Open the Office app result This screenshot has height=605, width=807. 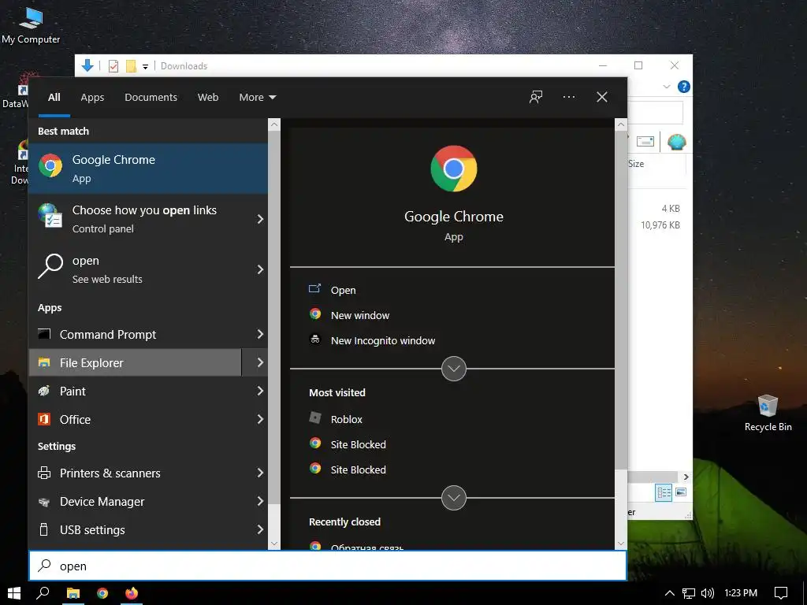(135, 419)
